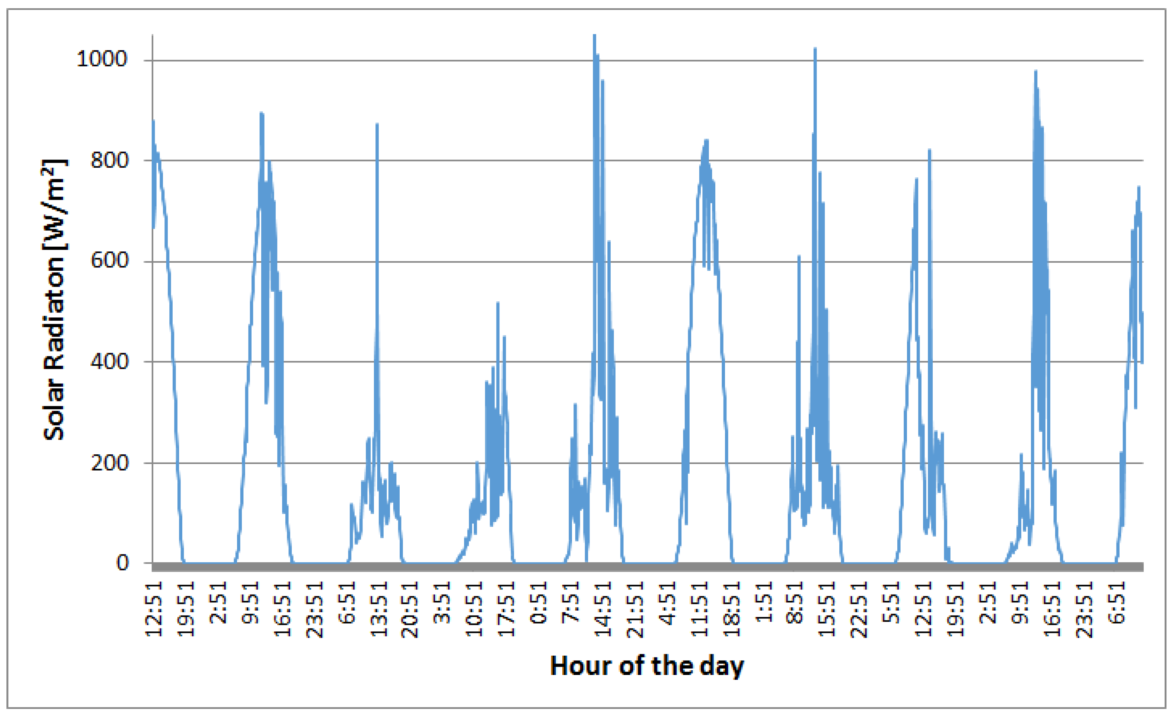Click the 14:51 x-axis label

(x=603, y=609)
